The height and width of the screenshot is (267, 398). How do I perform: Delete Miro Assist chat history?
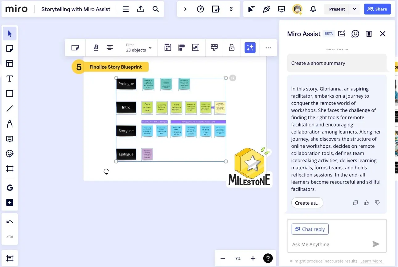[369, 34]
